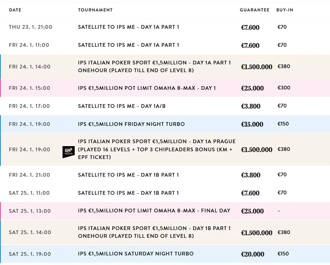Open Day 1A Prague tournament details

coord(165,149)
